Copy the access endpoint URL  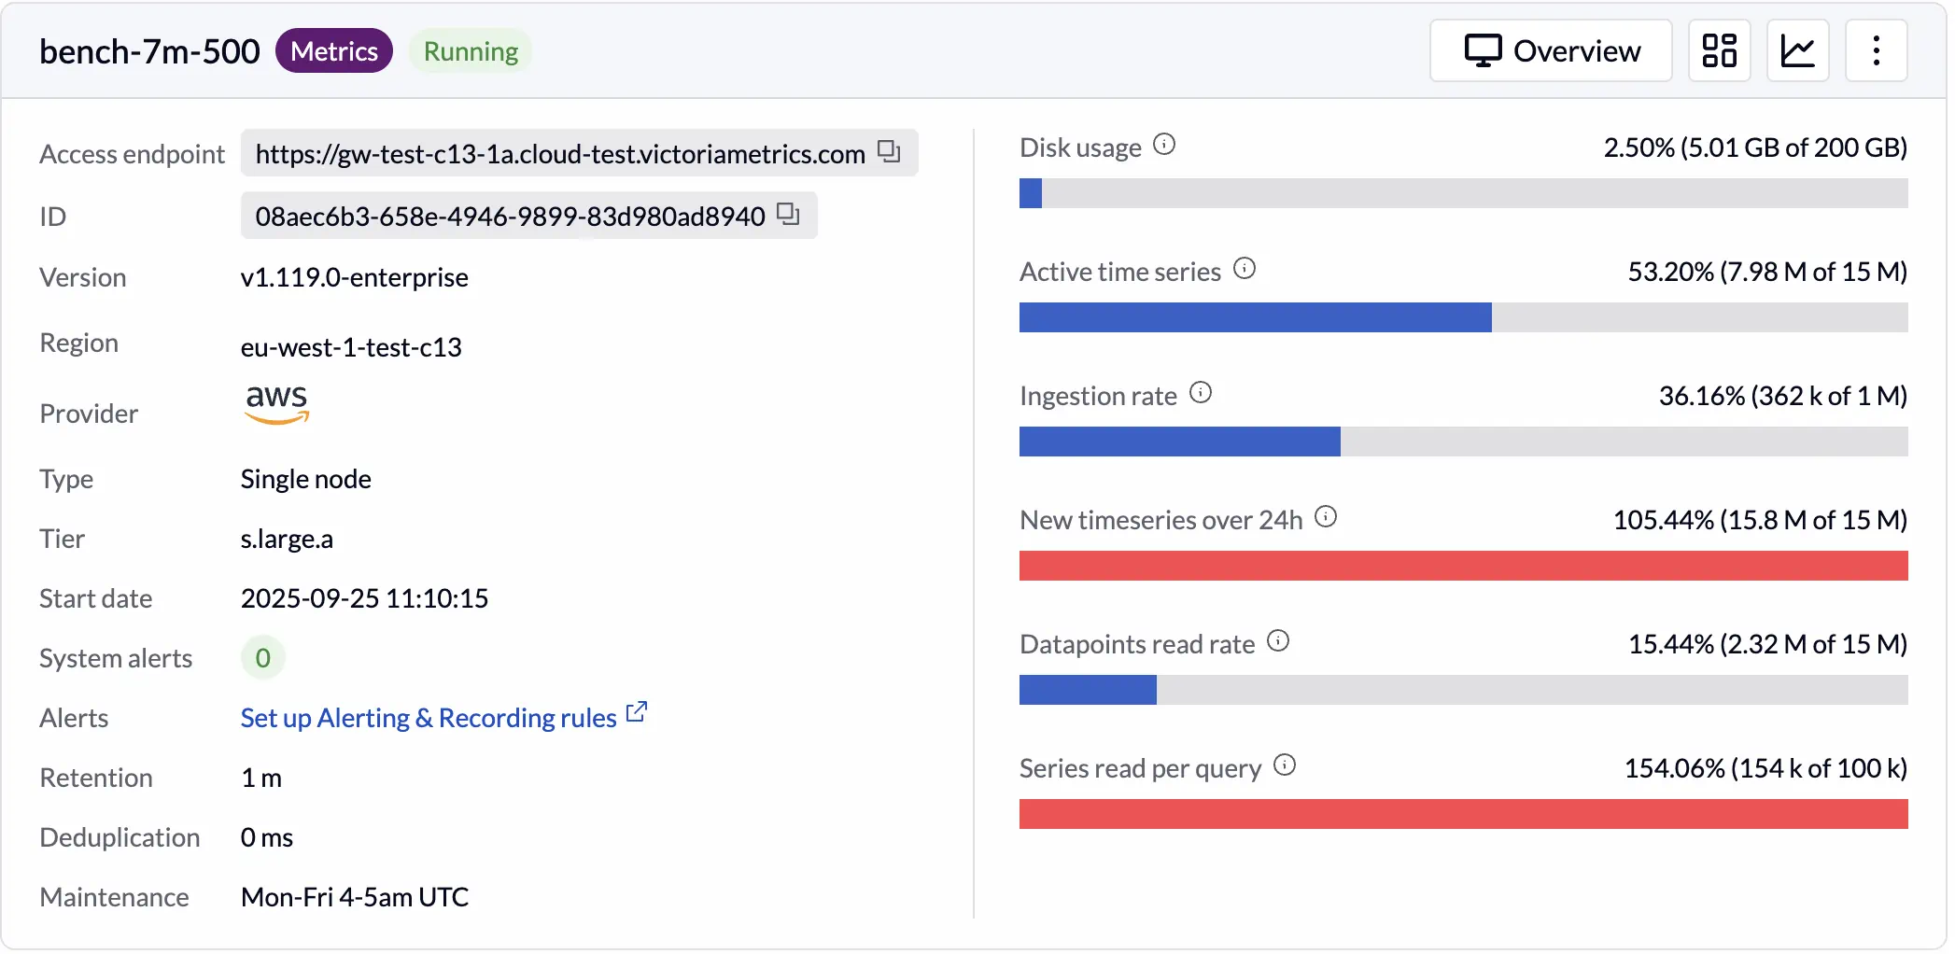tap(889, 152)
